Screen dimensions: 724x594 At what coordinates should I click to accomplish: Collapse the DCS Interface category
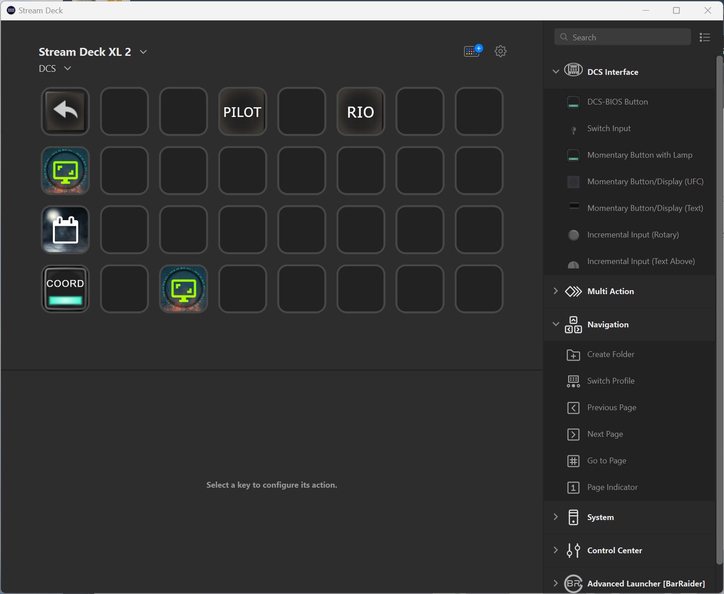556,71
